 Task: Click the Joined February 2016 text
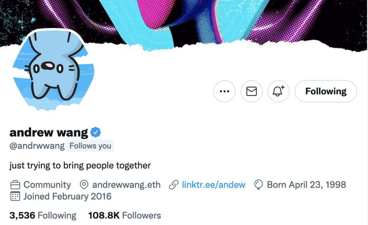pyautogui.click(x=67, y=197)
